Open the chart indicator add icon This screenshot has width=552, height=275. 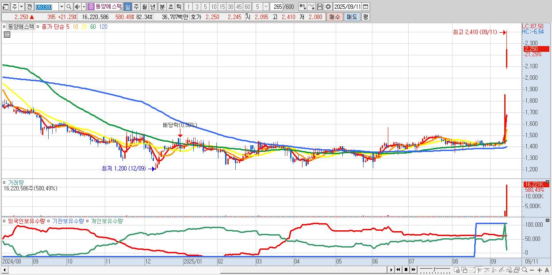303,7
